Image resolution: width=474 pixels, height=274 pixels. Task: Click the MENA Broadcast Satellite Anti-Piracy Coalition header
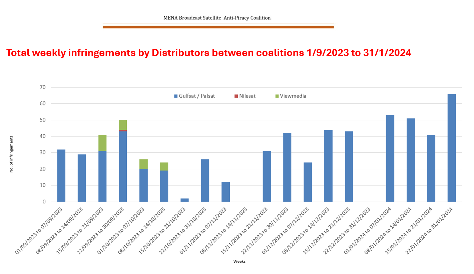pos(217,18)
